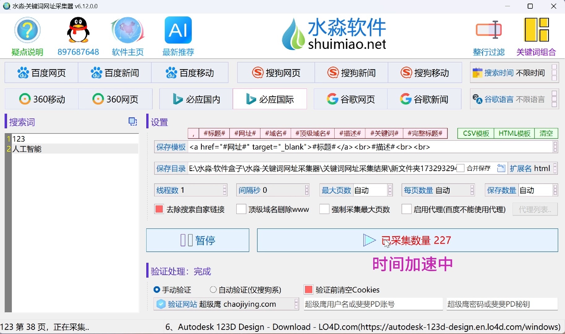Insert the #关键词# template tag
This screenshot has height=334, width=565.
tap(384, 133)
